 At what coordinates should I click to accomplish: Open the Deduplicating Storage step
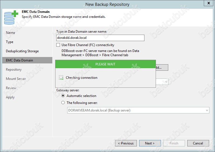point(22,51)
